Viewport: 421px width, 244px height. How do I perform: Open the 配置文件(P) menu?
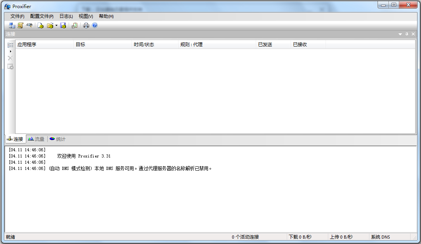[42, 16]
